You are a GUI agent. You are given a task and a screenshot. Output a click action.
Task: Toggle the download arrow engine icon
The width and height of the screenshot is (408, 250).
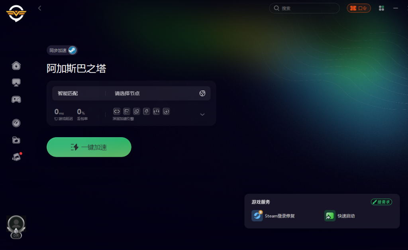point(166,112)
